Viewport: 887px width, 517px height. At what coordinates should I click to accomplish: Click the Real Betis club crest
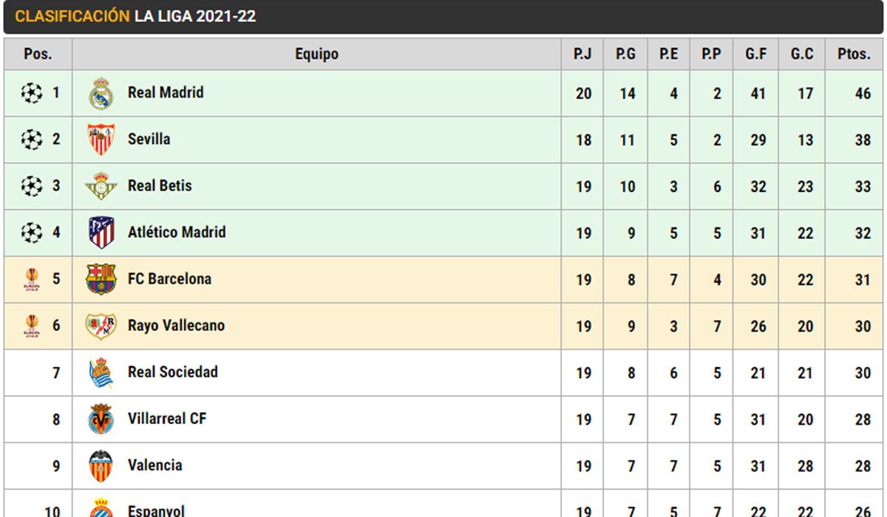pyautogui.click(x=101, y=186)
